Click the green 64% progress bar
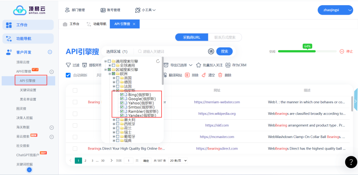This screenshot has width=358, height=175. (x=296, y=51)
